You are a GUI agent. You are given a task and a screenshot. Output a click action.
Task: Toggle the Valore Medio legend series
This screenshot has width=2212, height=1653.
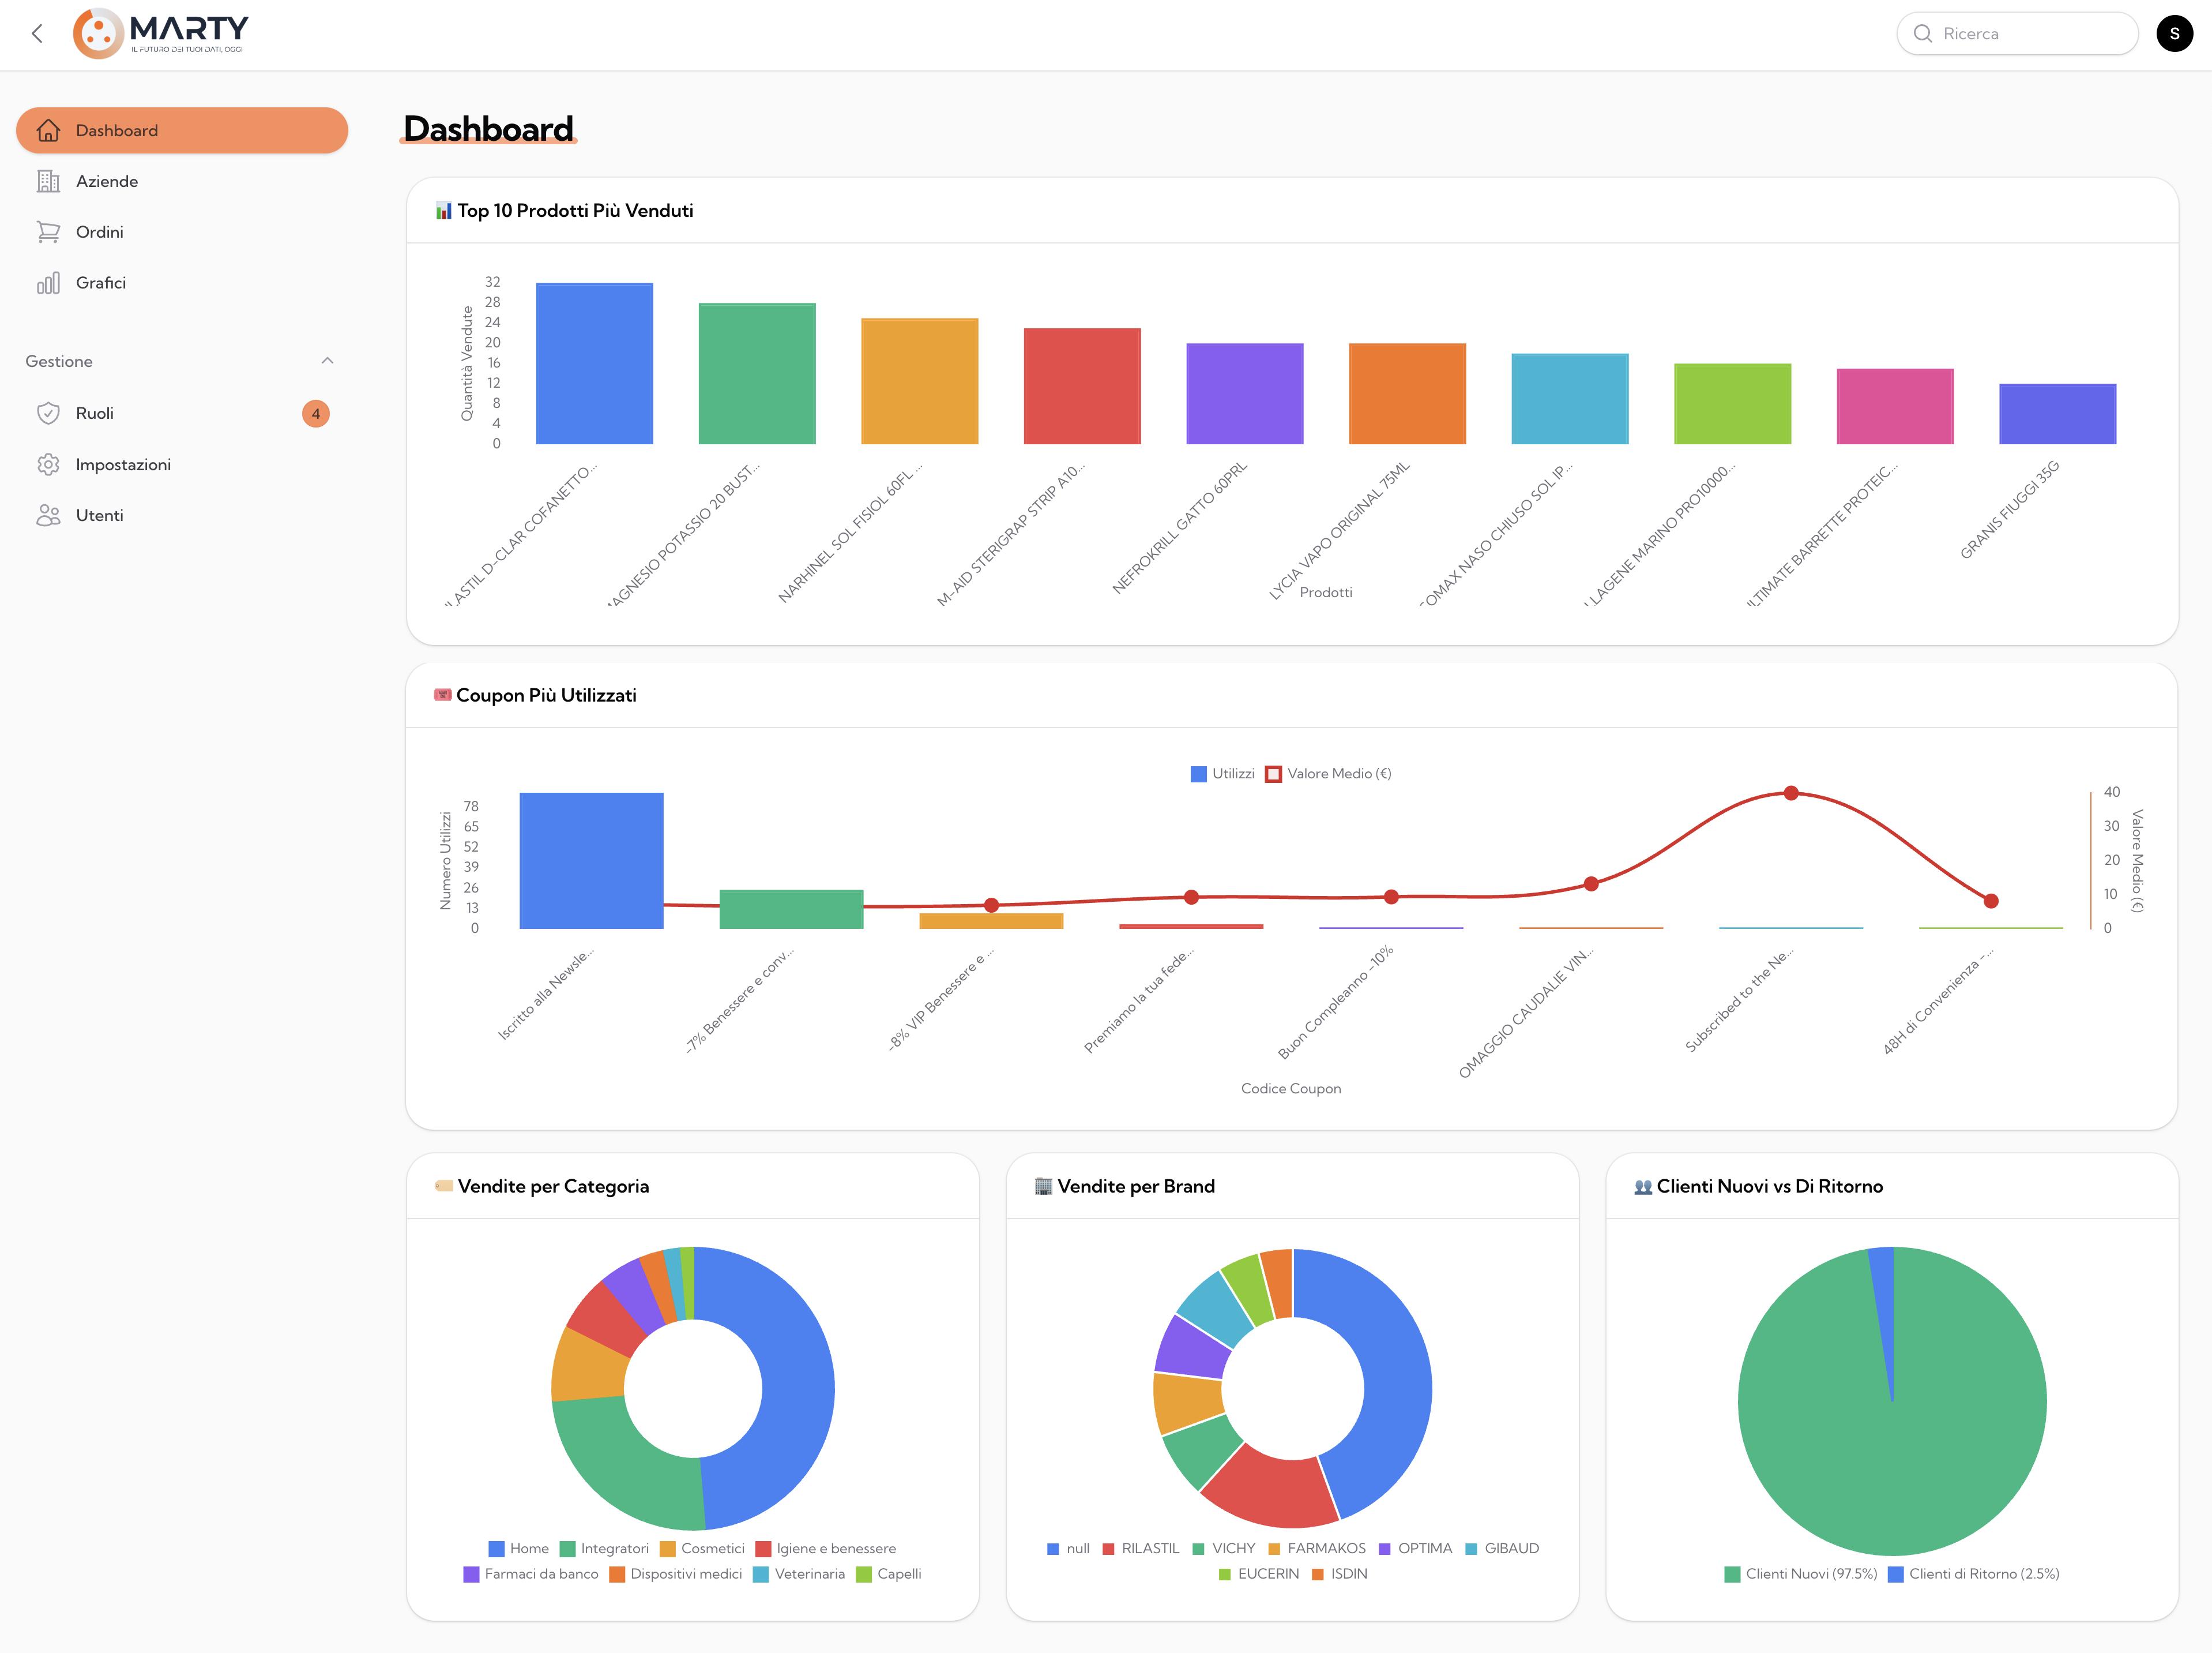(1329, 774)
